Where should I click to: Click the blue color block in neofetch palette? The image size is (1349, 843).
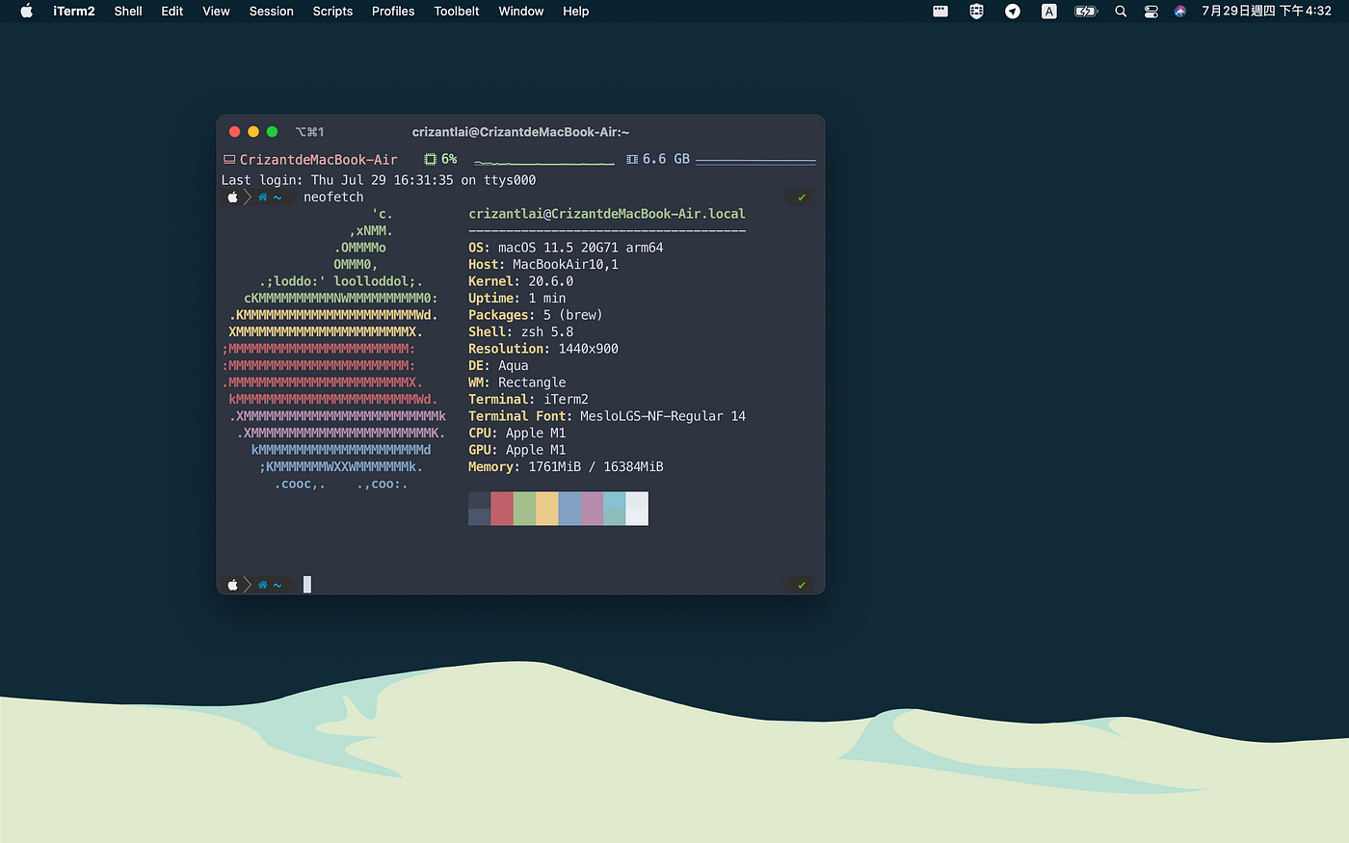(569, 509)
